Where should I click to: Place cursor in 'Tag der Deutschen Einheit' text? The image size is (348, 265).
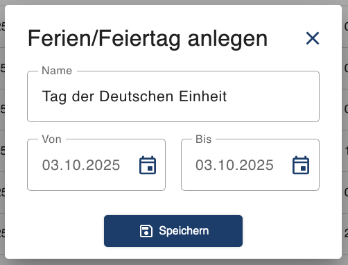coord(134,96)
